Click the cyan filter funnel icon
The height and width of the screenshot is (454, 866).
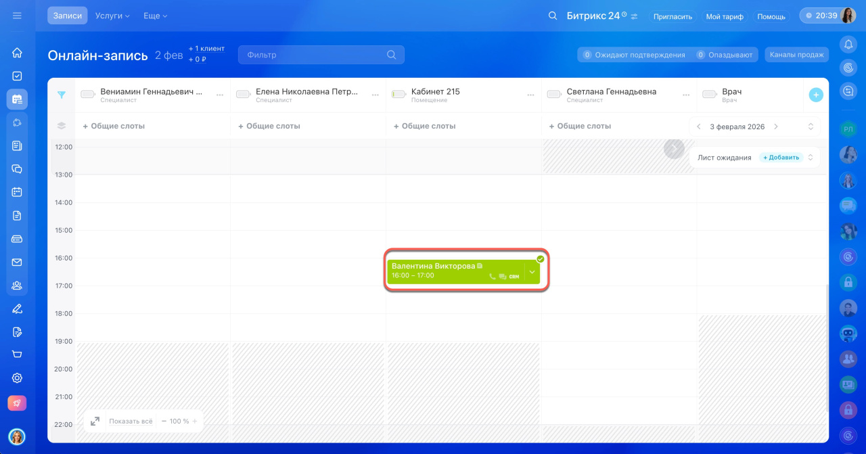pyautogui.click(x=62, y=95)
